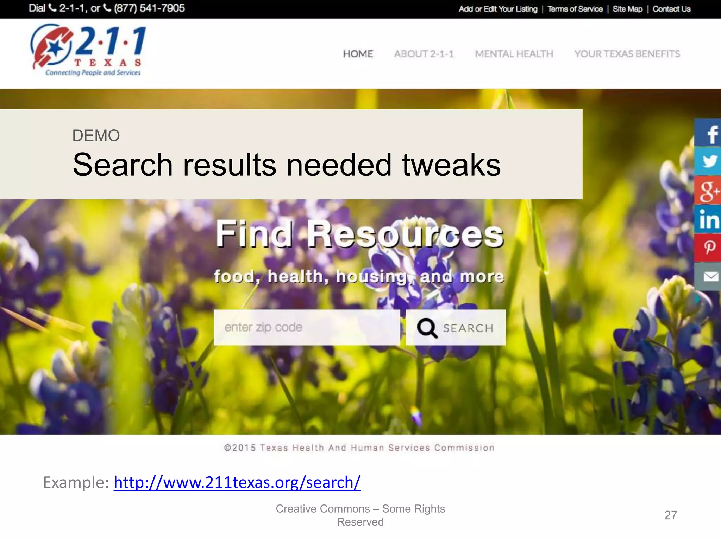This screenshot has height=540, width=721.
Task: Click the SEARCH button label
Action: (468, 328)
